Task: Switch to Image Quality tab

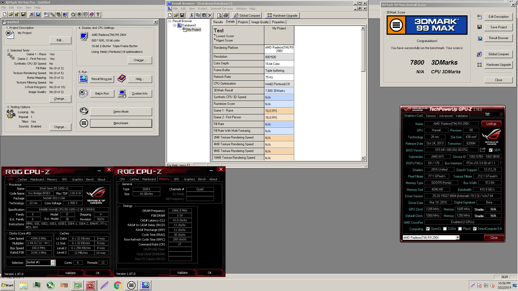Action: pos(260,22)
